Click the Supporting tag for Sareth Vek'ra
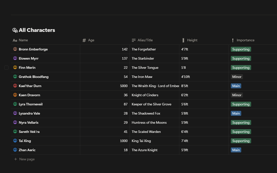Screen dimensions: 277x173 coord(241,132)
